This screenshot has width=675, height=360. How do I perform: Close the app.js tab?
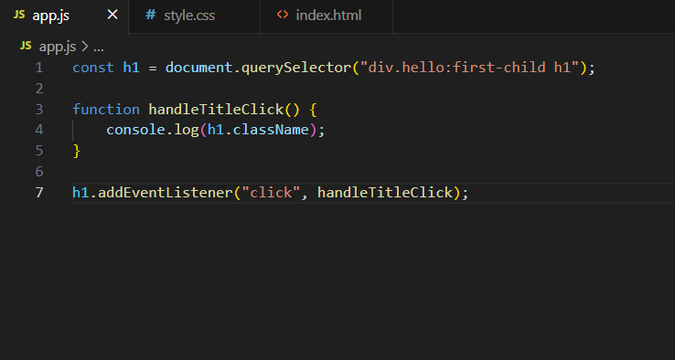112,15
